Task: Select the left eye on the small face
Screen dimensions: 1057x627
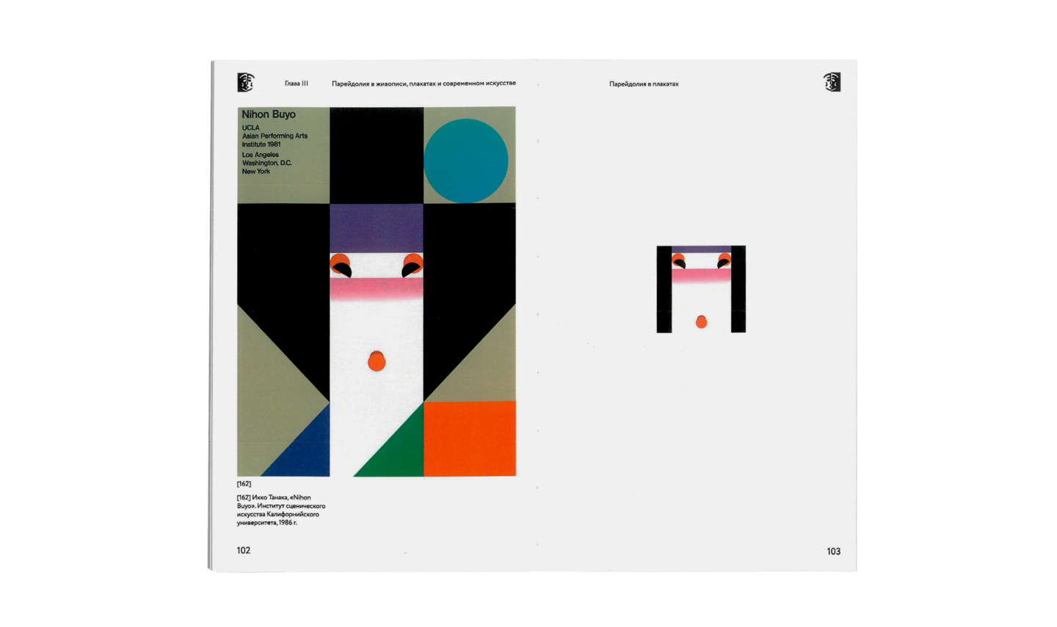Action: [679, 261]
